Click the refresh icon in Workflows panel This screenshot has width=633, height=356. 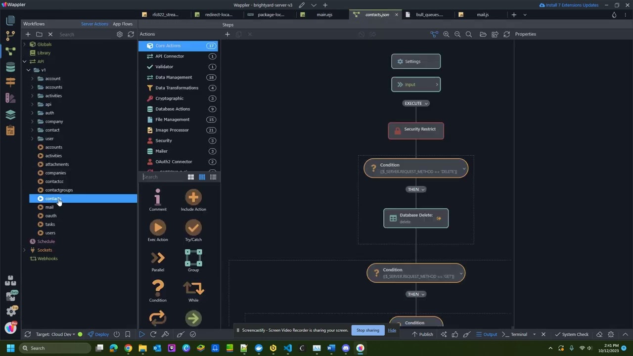click(131, 35)
